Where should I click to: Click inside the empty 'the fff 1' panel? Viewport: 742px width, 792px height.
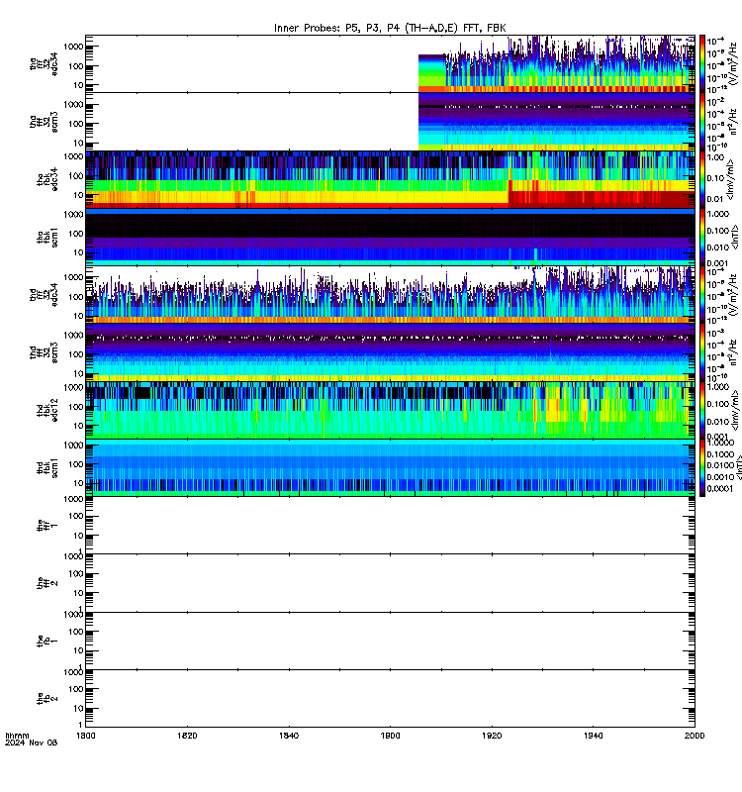[x=390, y=526]
